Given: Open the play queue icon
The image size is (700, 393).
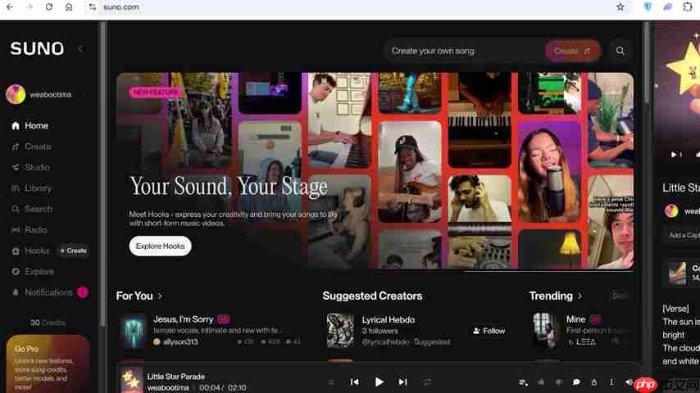Looking at the screenshot, I should (523, 382).
